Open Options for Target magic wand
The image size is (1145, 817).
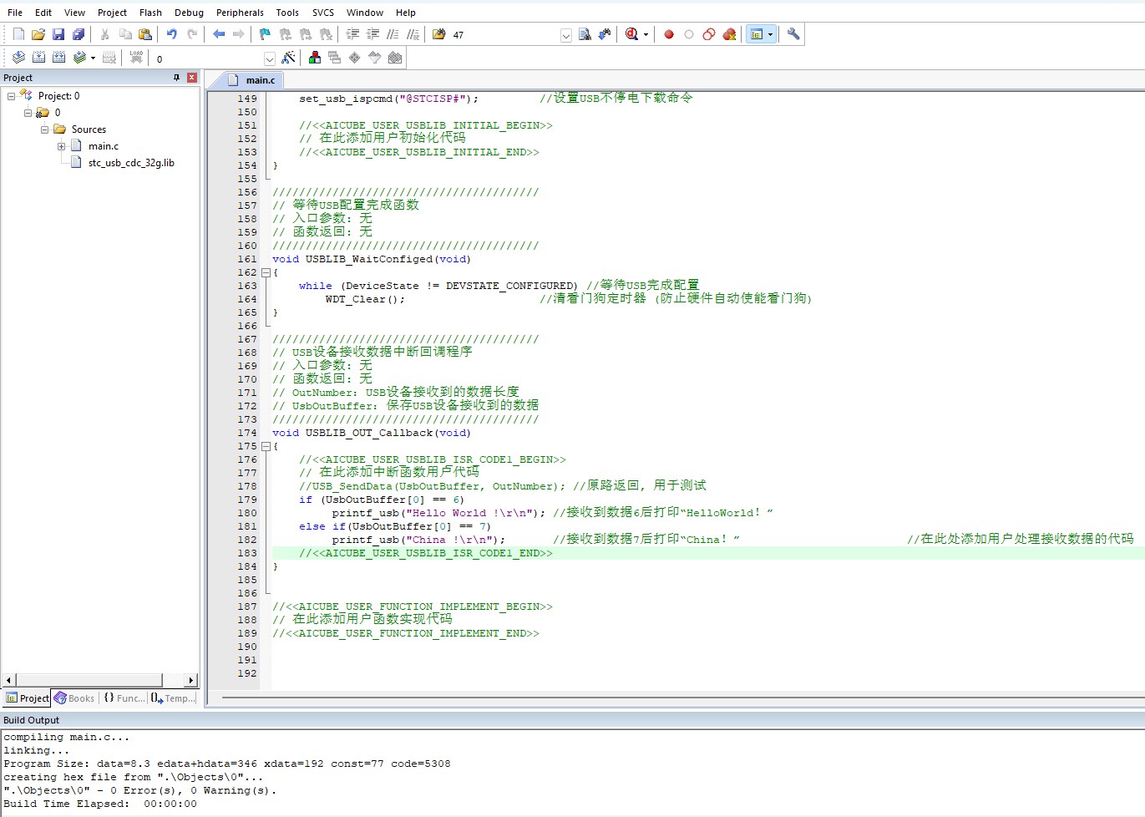(x=288, y=58)
